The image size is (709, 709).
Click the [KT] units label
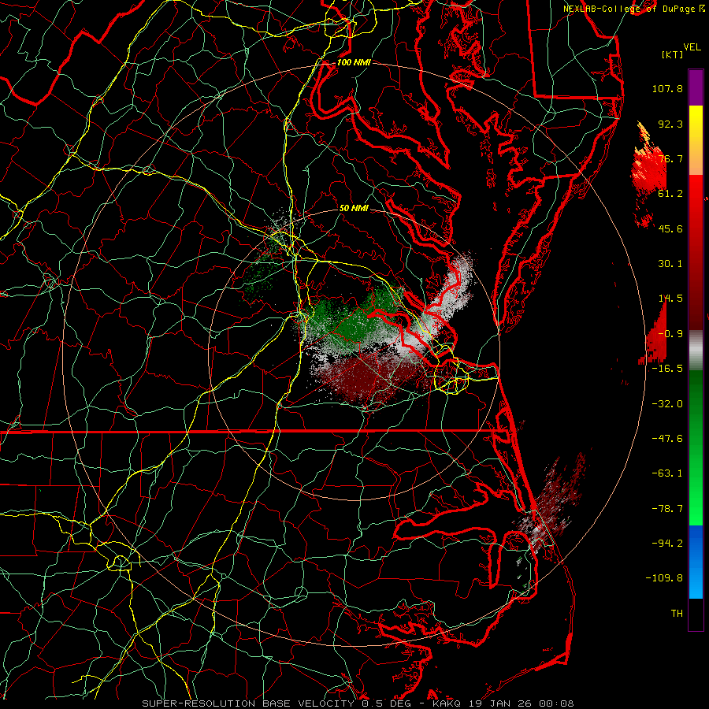coord(673,54)
